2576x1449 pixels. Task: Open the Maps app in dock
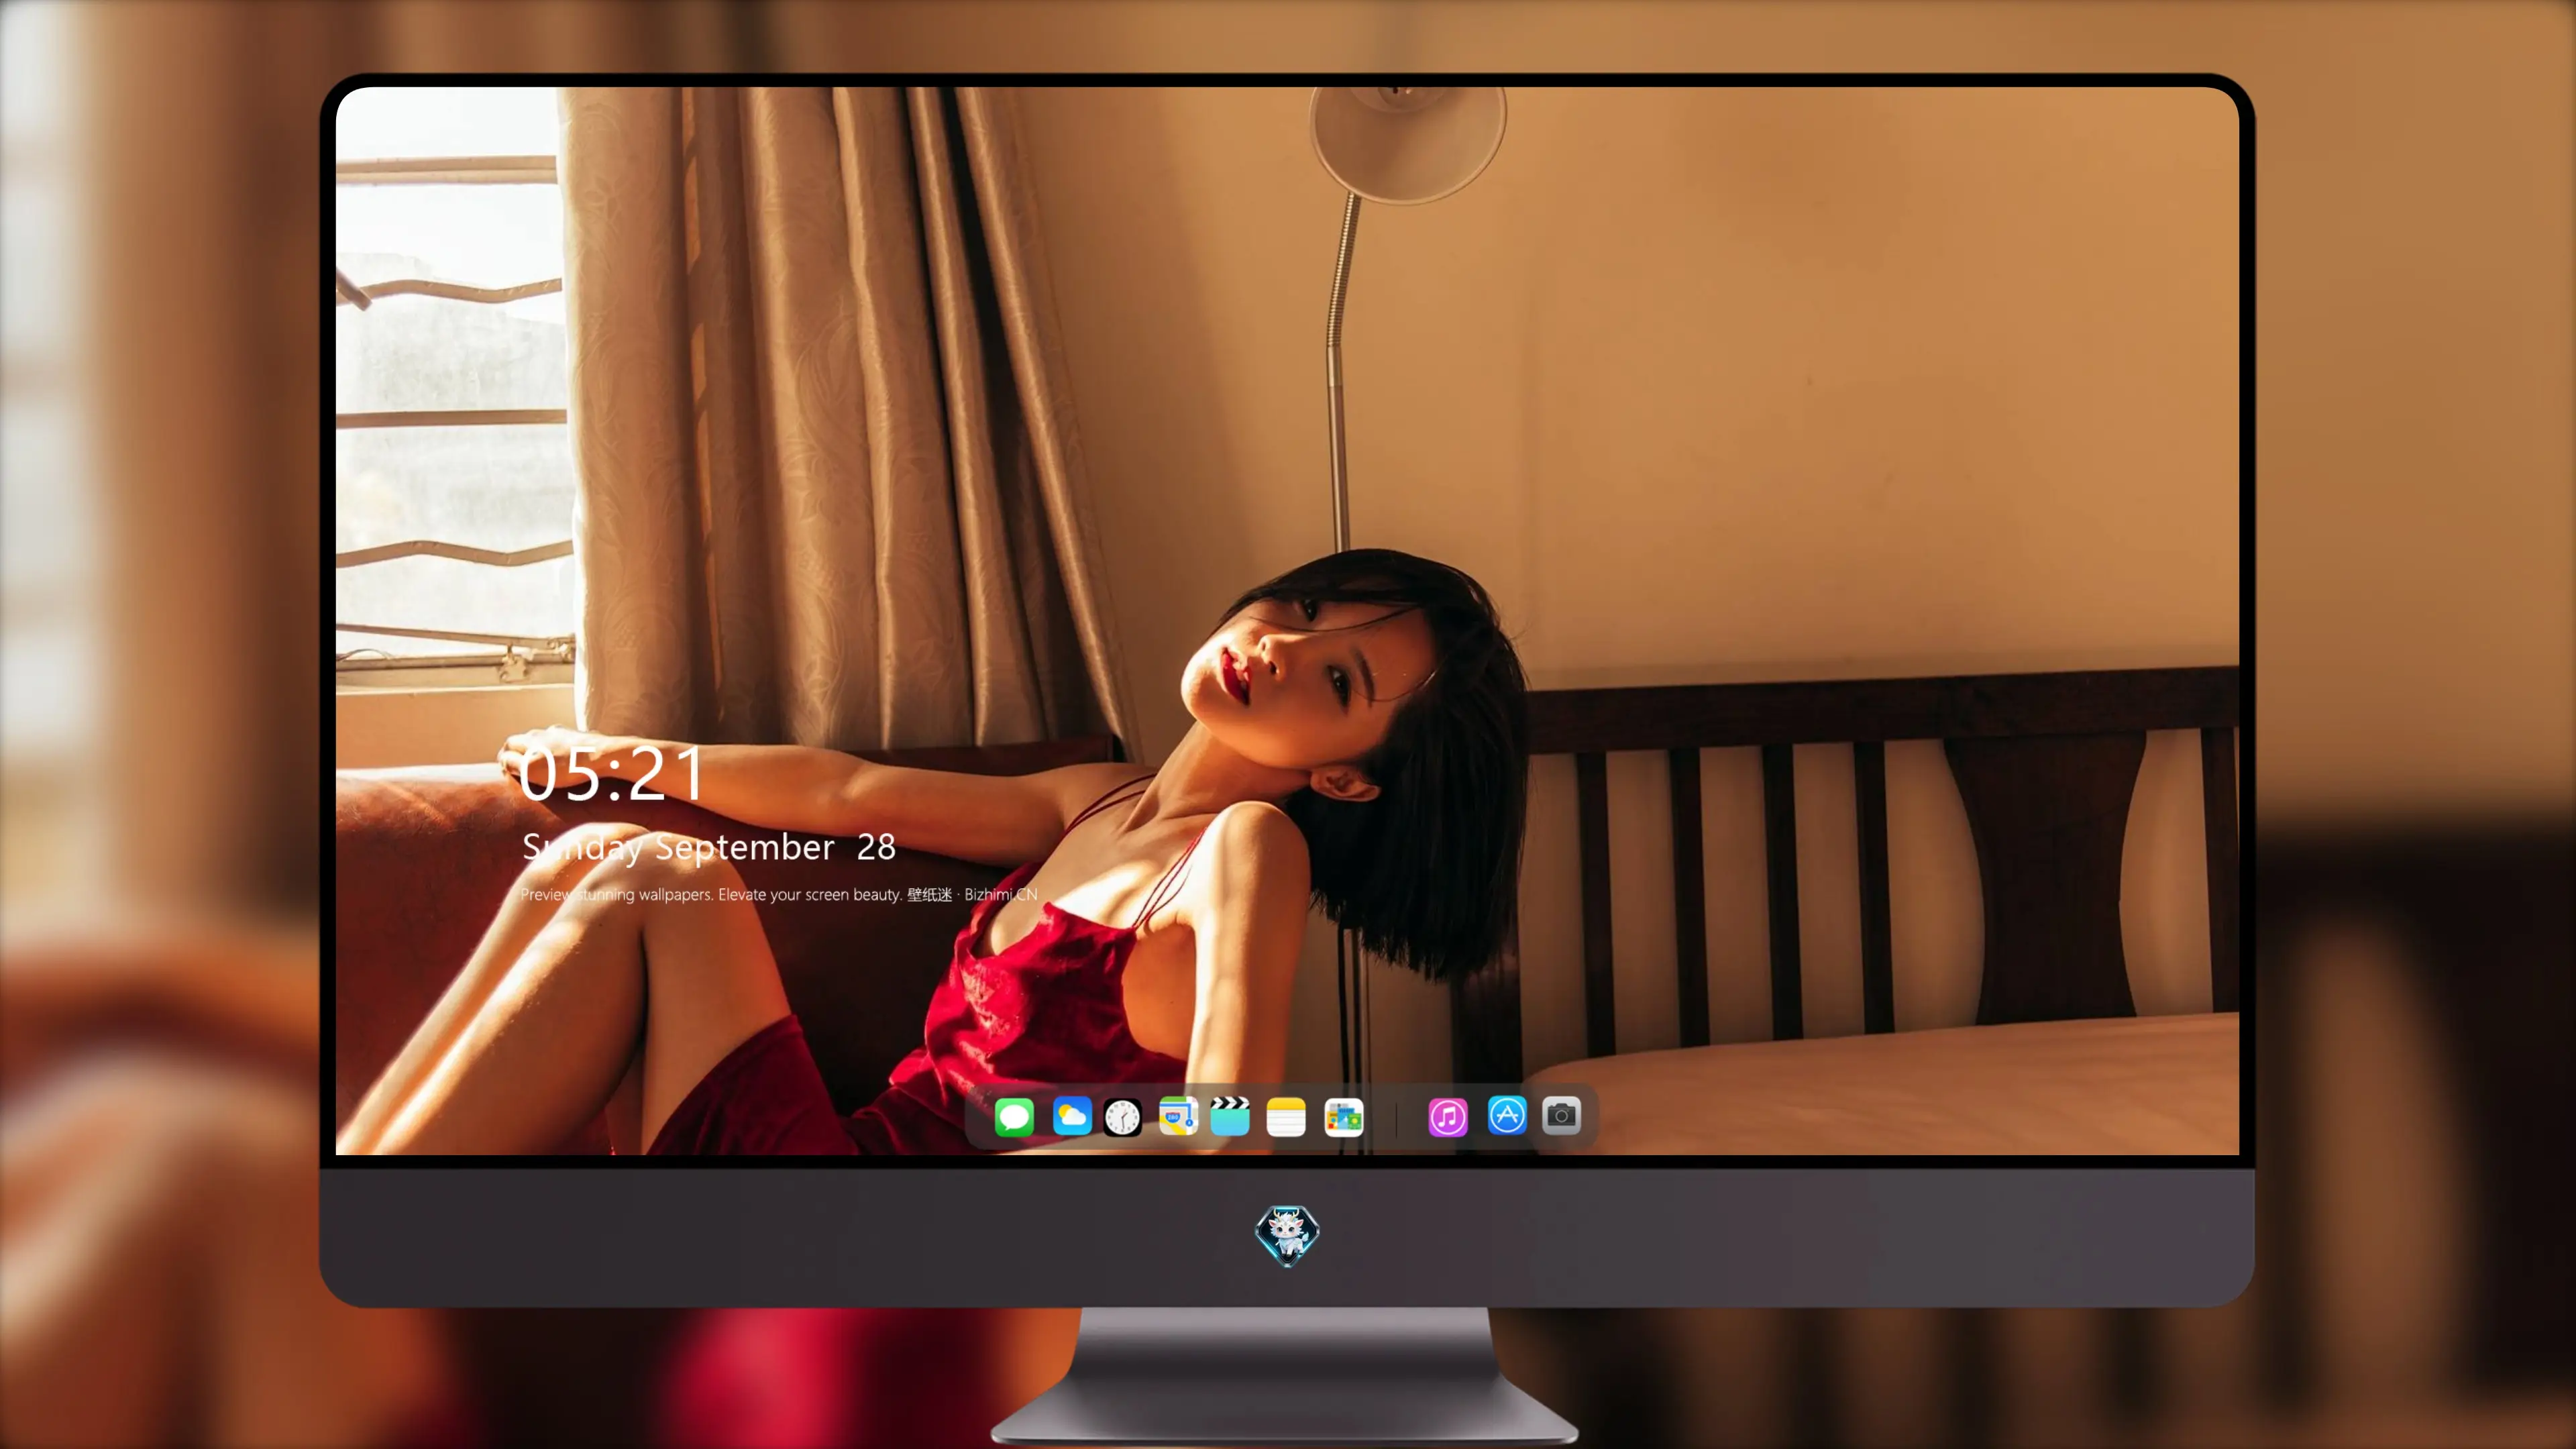coord(1178,1116)
